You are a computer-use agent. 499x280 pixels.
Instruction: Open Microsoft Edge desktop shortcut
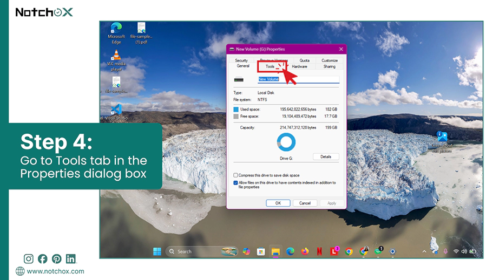[x=116, y=33]
